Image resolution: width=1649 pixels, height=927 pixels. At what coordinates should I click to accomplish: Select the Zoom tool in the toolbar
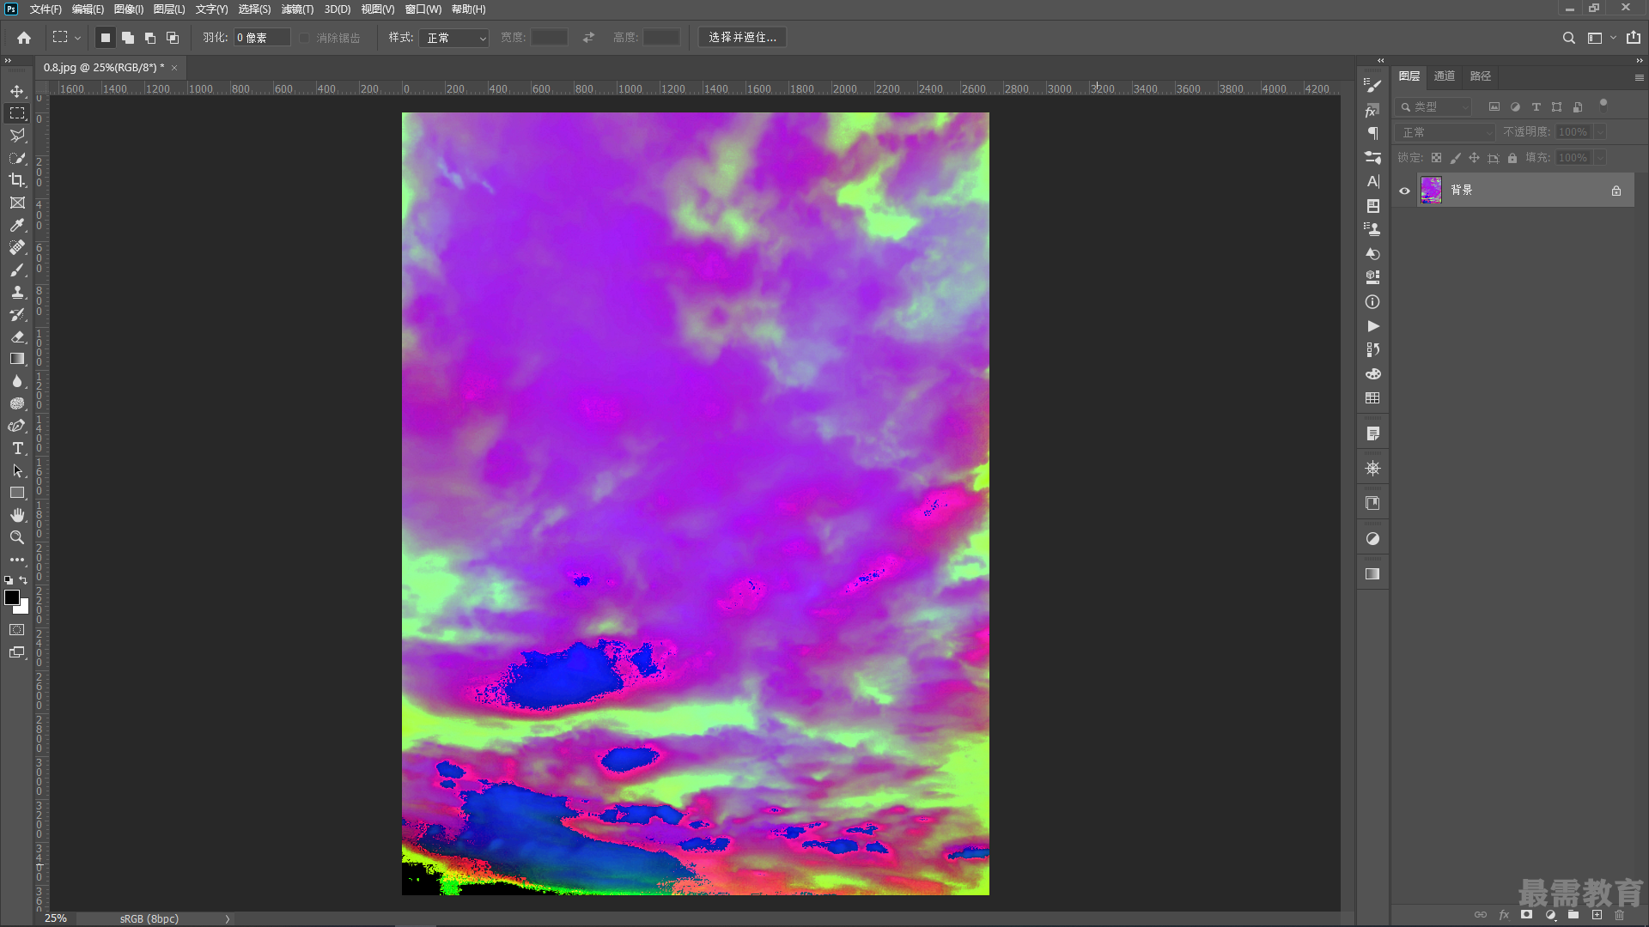click(x=17, y=537)
